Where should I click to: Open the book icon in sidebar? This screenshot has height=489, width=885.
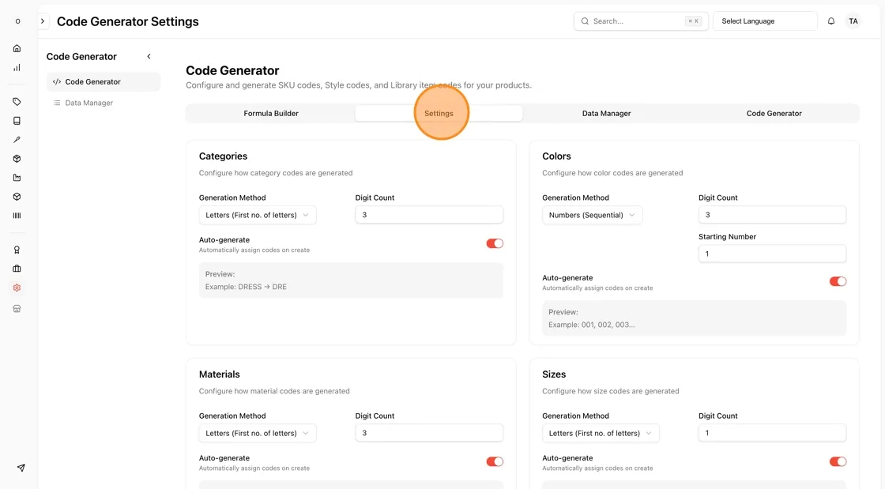click(x=17, y=121)
